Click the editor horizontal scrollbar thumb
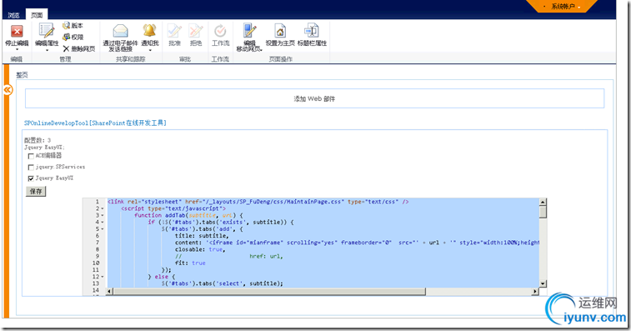 click(x=269, y=292)
